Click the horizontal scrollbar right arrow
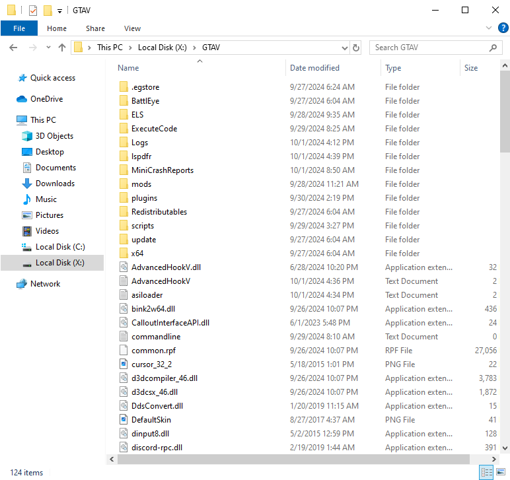Image resolution: width=510 pixels, height=480 pixels. point(493,459)
